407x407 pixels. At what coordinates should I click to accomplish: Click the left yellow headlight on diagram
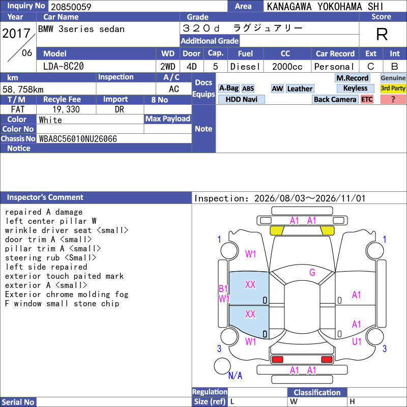coord(277,230)
